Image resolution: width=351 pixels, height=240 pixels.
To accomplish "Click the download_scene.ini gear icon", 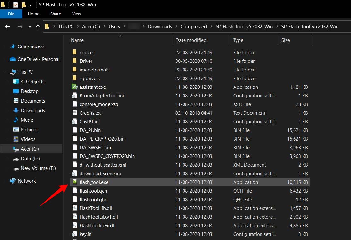I will (74, 173).
